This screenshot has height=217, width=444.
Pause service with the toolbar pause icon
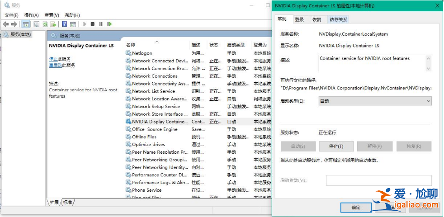click(x=101, y=24)
